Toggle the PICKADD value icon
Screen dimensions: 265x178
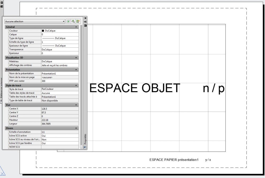pyautogui.click(x=68, y=21)
